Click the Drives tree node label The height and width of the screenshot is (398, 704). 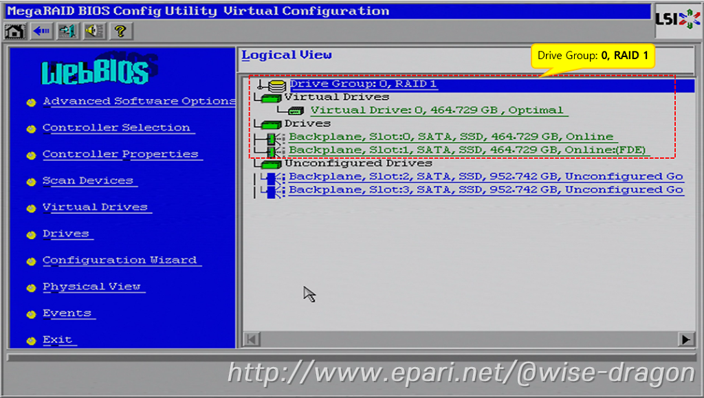click(307, 124)
